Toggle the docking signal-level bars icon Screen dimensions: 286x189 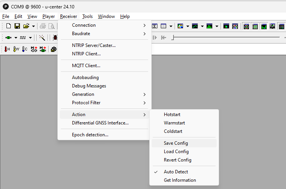click(x=264, y=27)
